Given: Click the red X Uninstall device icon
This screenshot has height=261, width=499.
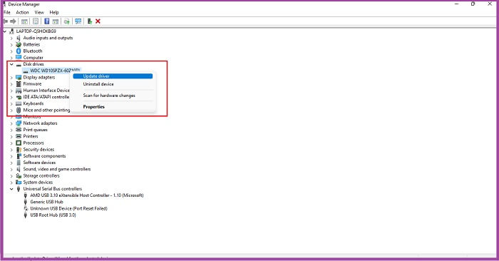Looking at the screenshot, I should 98,21.
